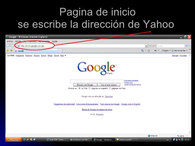This screenshot has height=146, width=195.
Task: Click the 'Buscar con Google' button
Action: pos(85,85)
